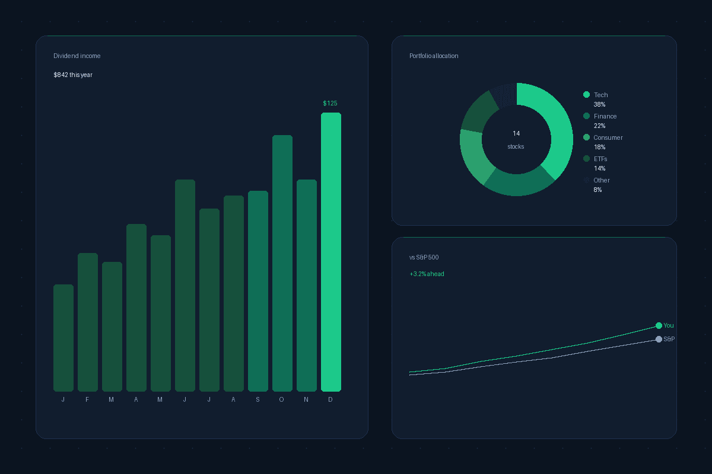Viewport: 712px width, 474px height.
Task: Select the January dividend bar
Action: point(63,338)
